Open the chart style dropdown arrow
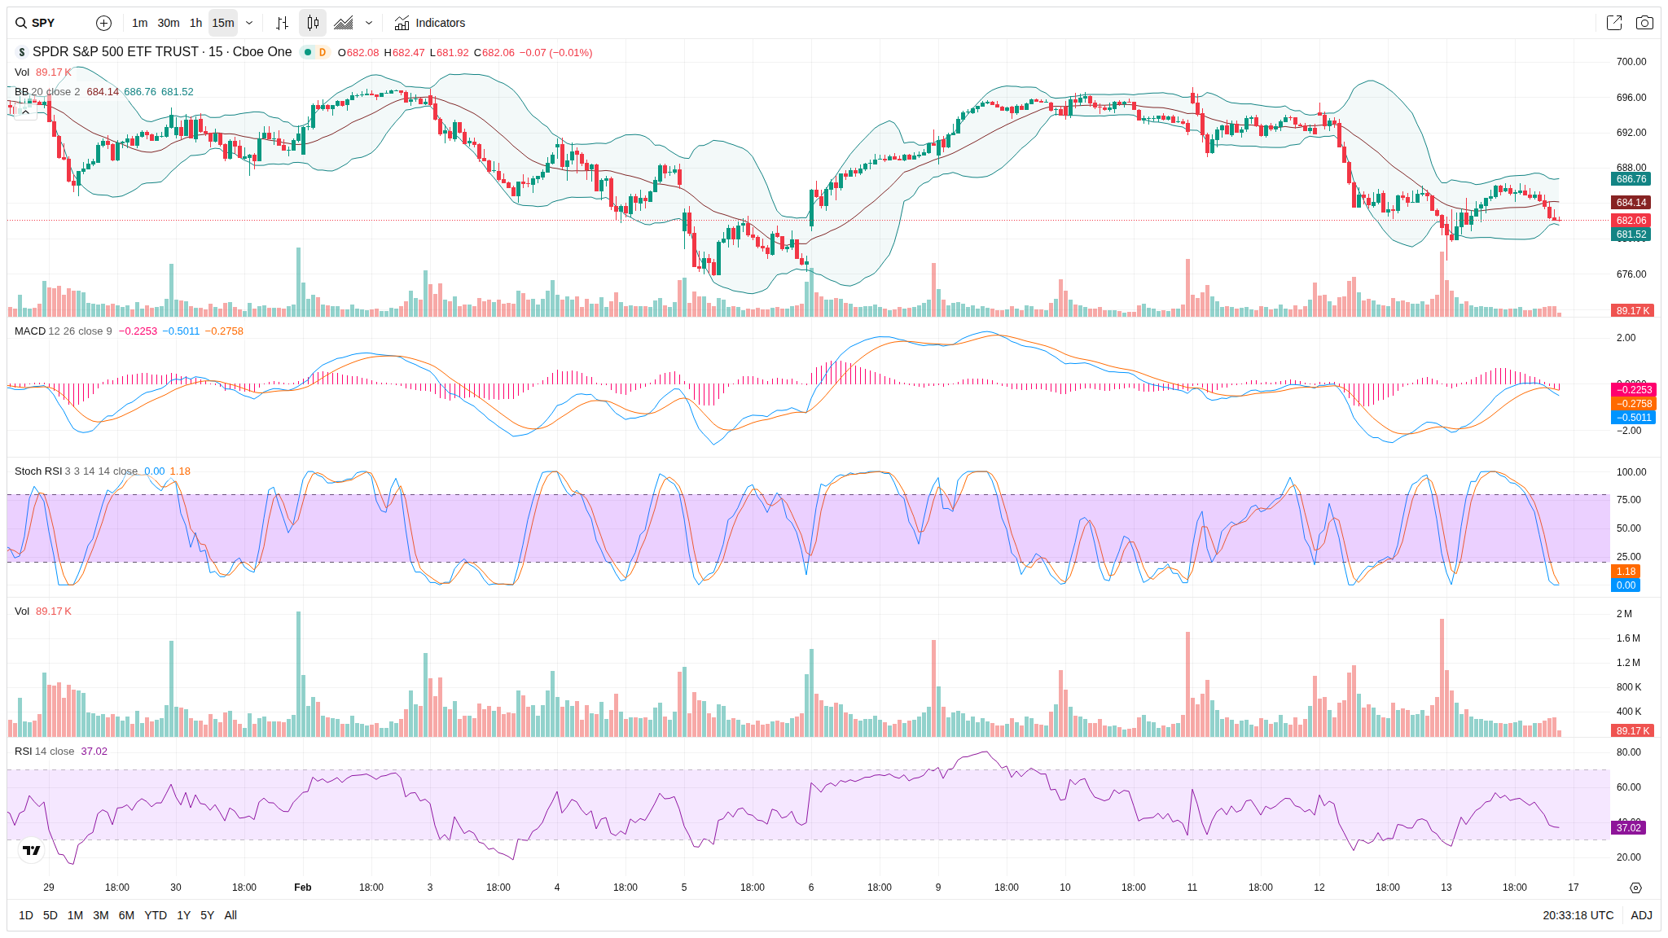 click(x=369, y=23)
